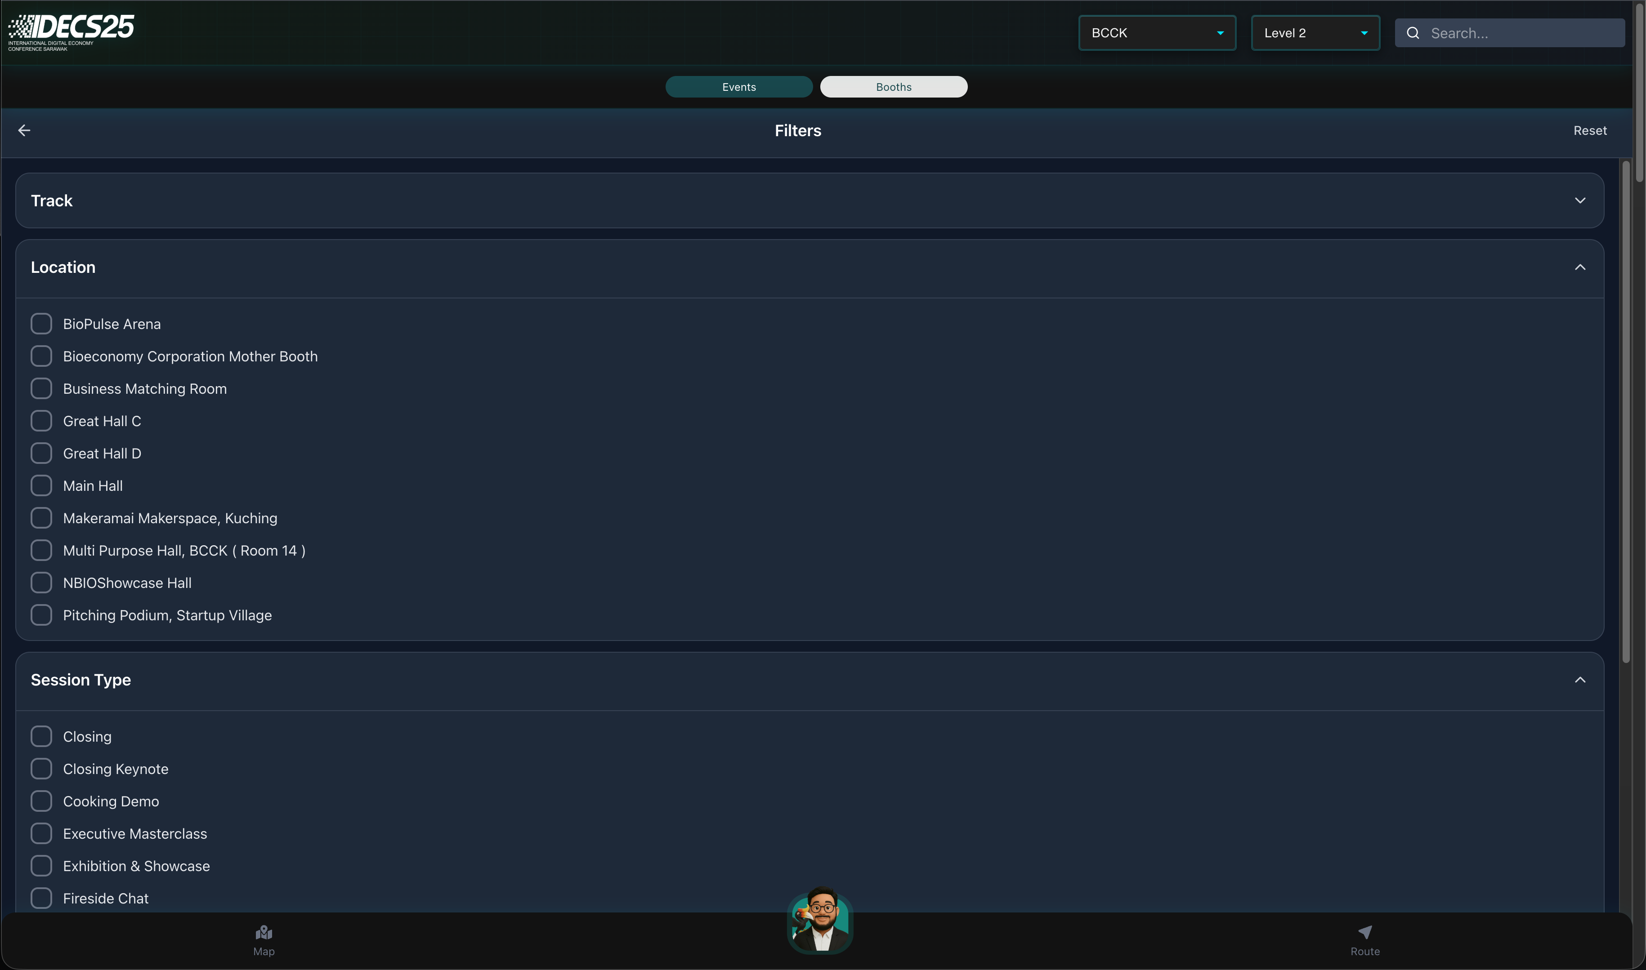The height and width of the screenshot is (970, 1646).
Task: Go back using the left arrow icon
Action: [x=24, y=131]
